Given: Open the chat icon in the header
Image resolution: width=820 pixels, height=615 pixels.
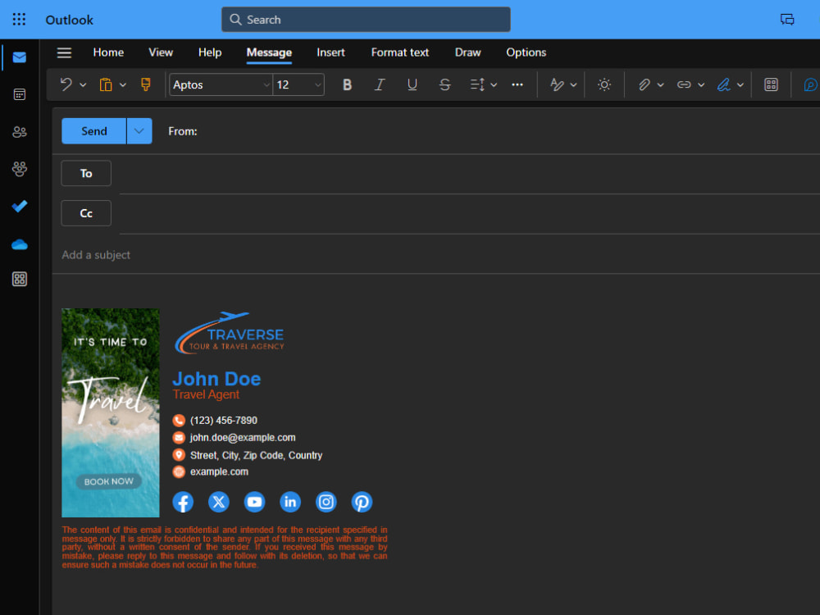Looking at the screenshot, I should click(787, 20).
